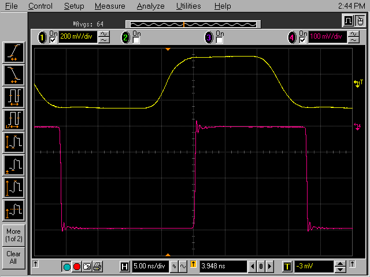Click the #Avgs: 64 label

(88, 24)
